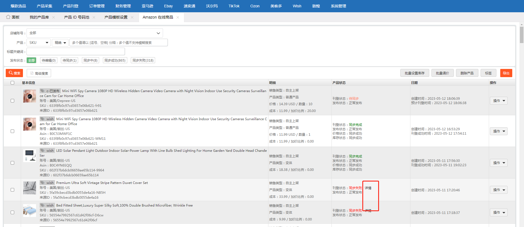
Task: Expand the 店铺账号 dropdown
Action: [95, 33]
